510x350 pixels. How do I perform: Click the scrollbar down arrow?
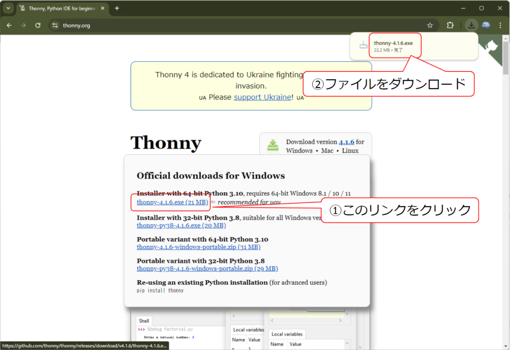click(x=506, y=347)
